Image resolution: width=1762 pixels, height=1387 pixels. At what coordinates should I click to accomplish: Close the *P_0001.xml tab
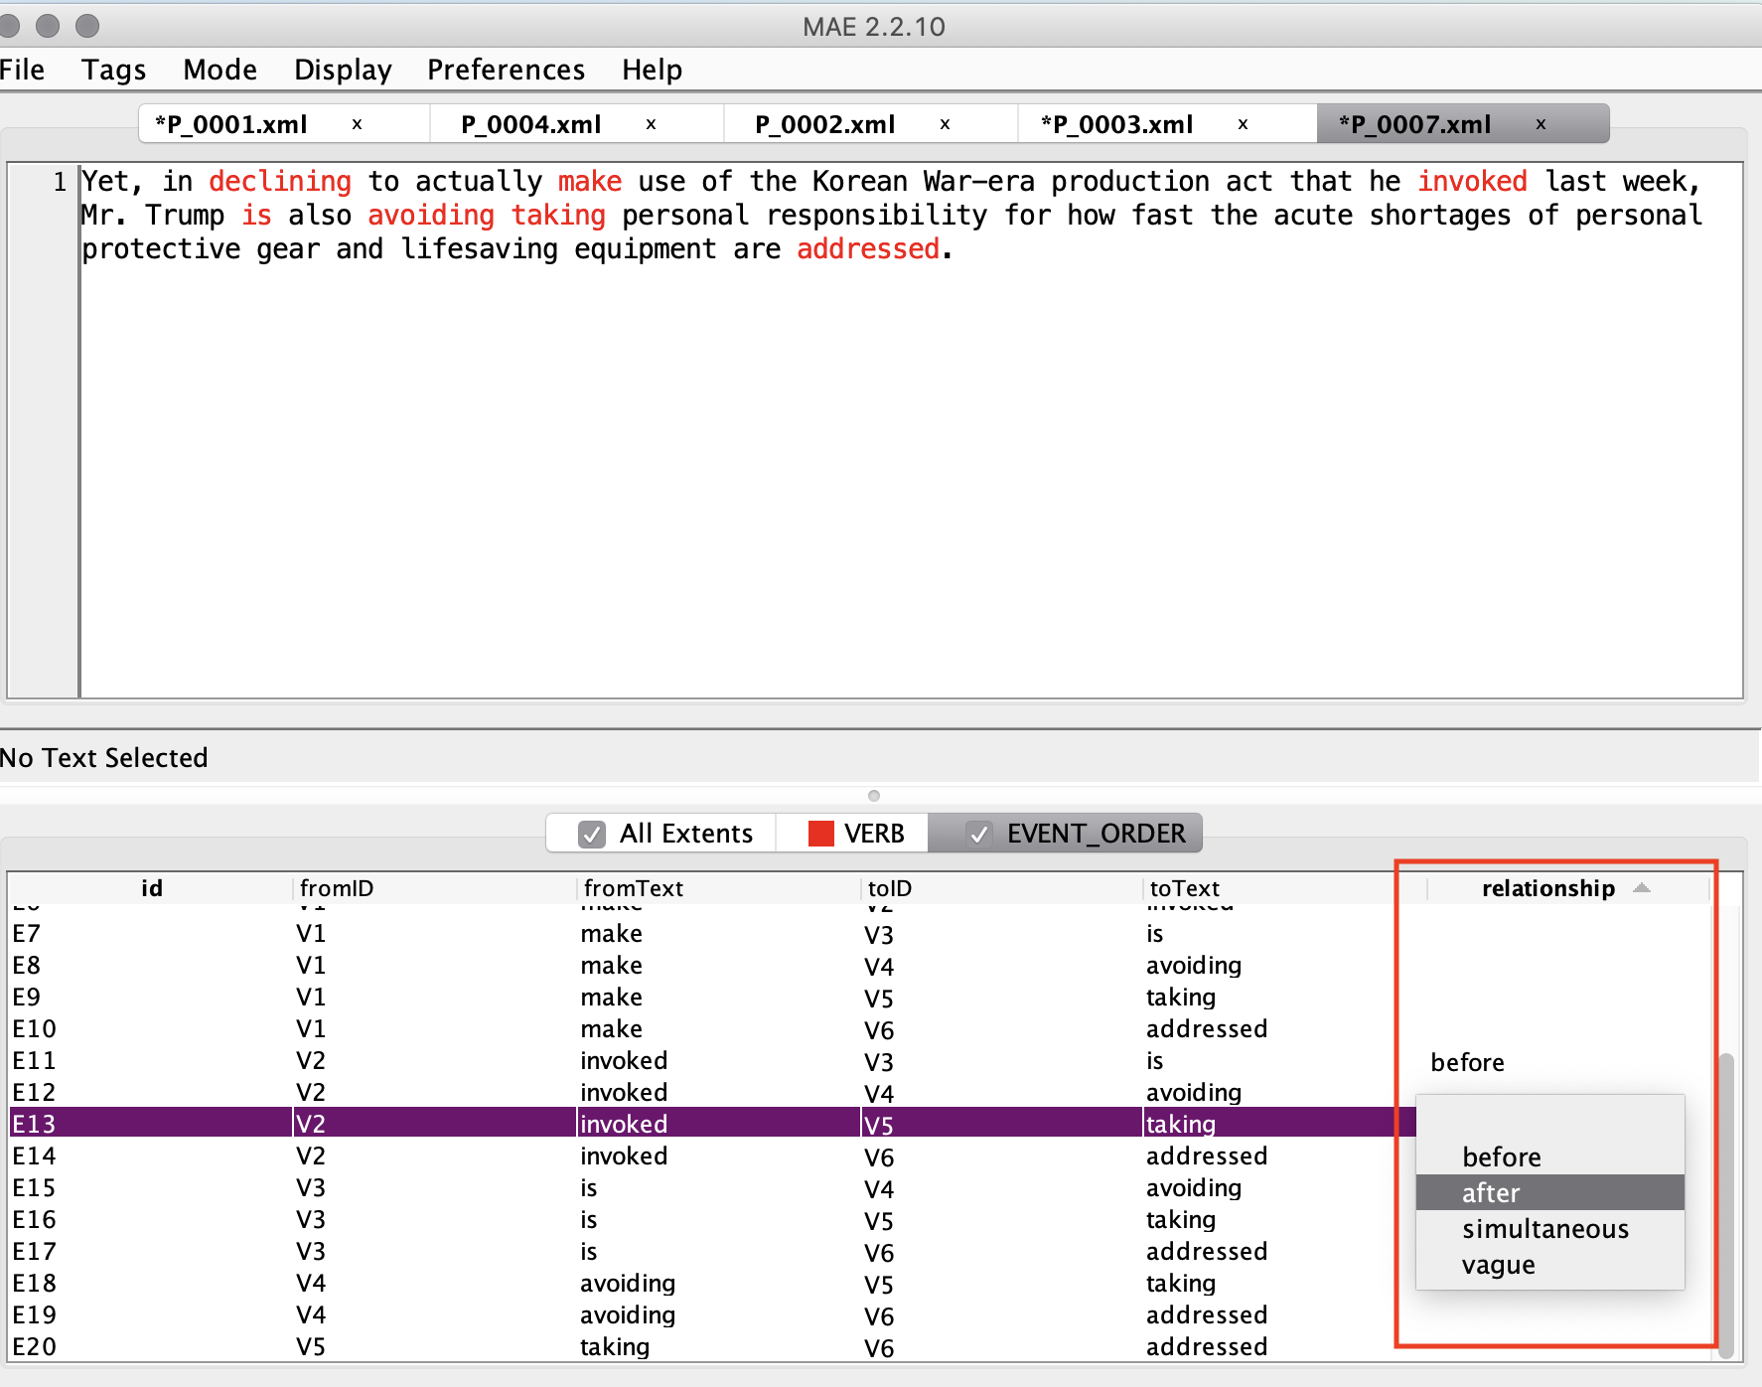(x=357, y=124)
